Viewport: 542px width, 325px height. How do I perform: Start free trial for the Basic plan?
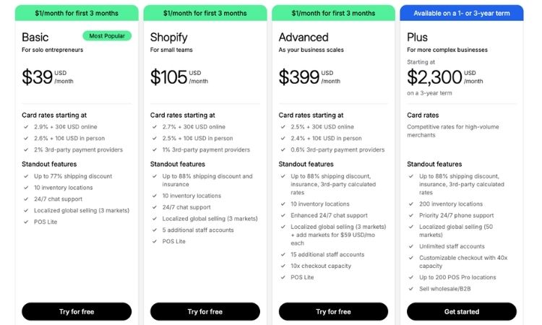point(77,311)
